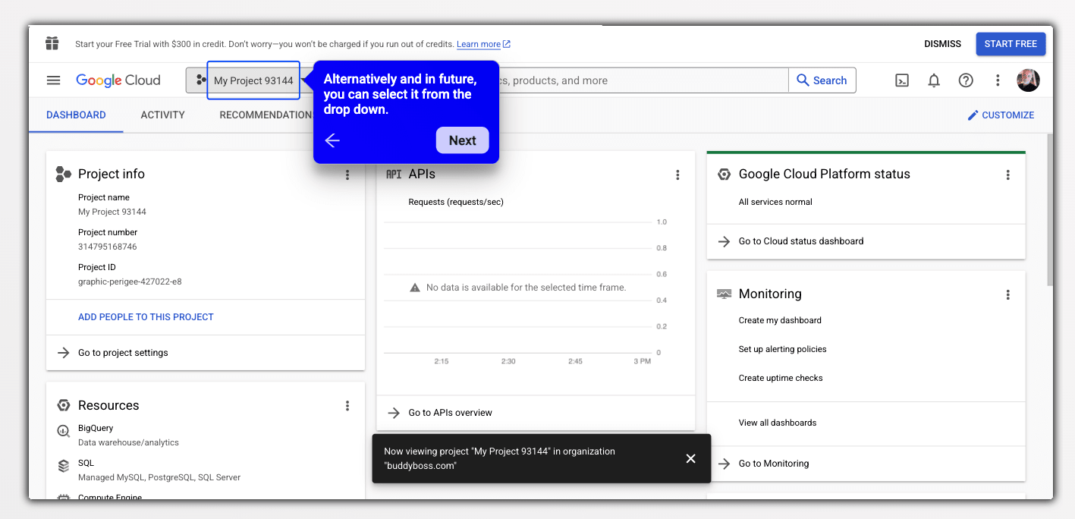Open Project info card options menu

pyautogui.click(x=347, y=175)
